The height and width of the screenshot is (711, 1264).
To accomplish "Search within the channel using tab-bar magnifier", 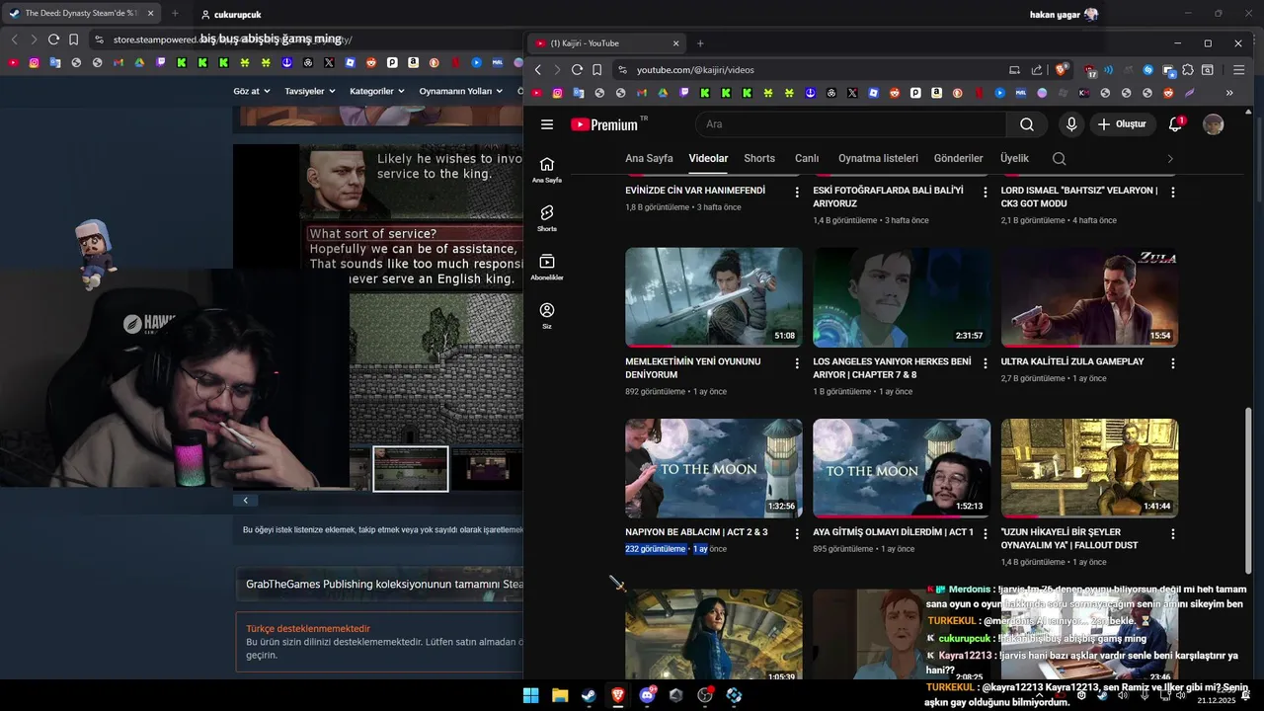I will coord(1059,158).
